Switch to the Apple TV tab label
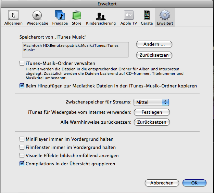This screenshot has height=193, width=214. click(x=128, y=23)
